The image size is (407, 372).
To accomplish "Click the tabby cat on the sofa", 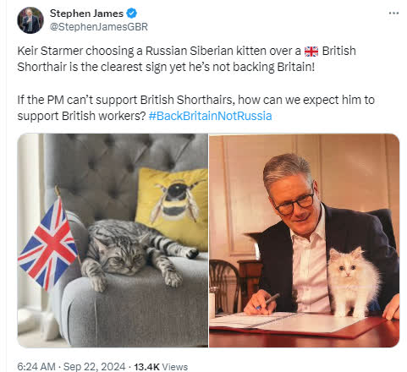I will click(x=135, y=252).
